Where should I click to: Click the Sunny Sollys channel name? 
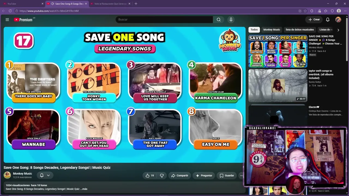point(315,82)
